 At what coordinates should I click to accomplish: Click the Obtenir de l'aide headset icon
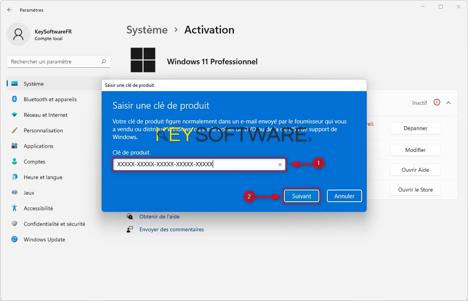coord(130,217)
